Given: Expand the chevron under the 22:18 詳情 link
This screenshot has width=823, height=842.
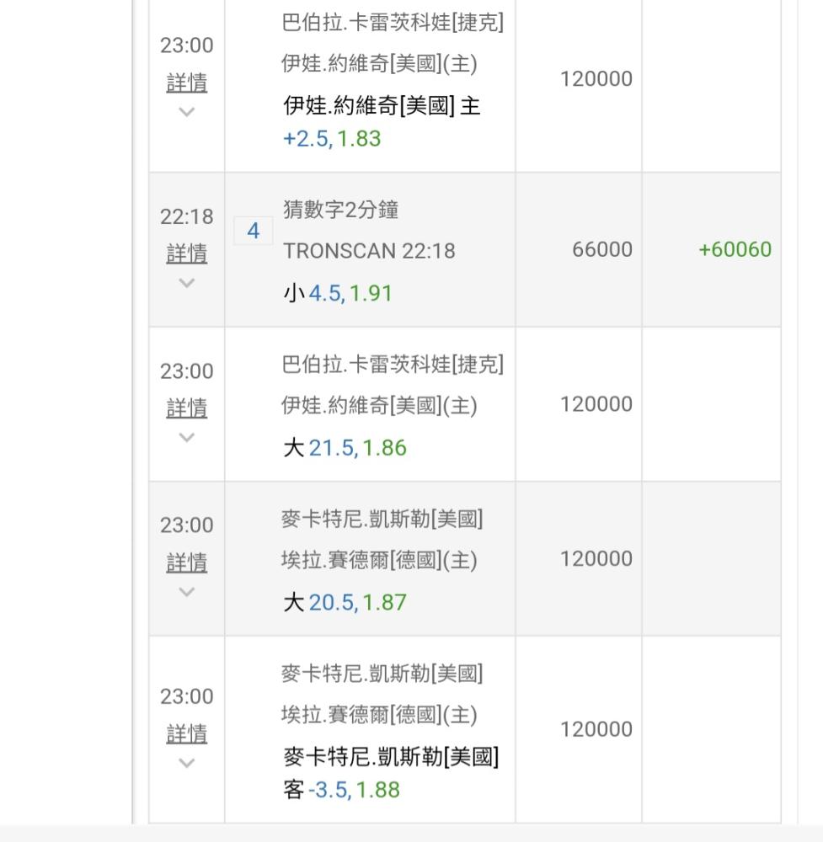Looking at the screenshot, I should click(x=187, y=283).
